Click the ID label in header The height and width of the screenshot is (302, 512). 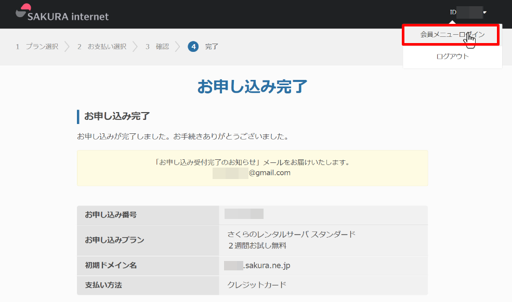coord(453,12)
